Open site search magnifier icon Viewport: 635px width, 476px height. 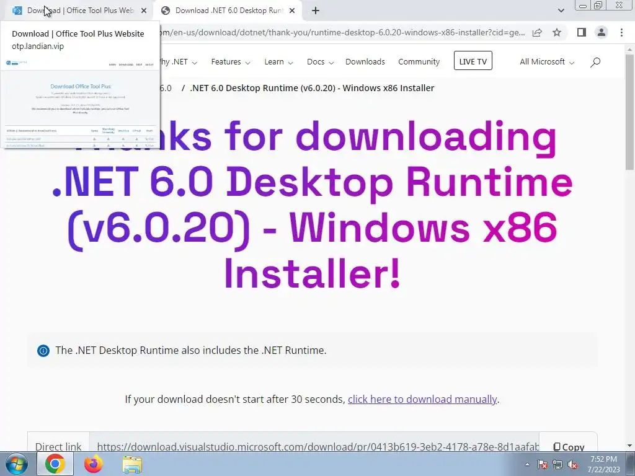pos(595,62)
